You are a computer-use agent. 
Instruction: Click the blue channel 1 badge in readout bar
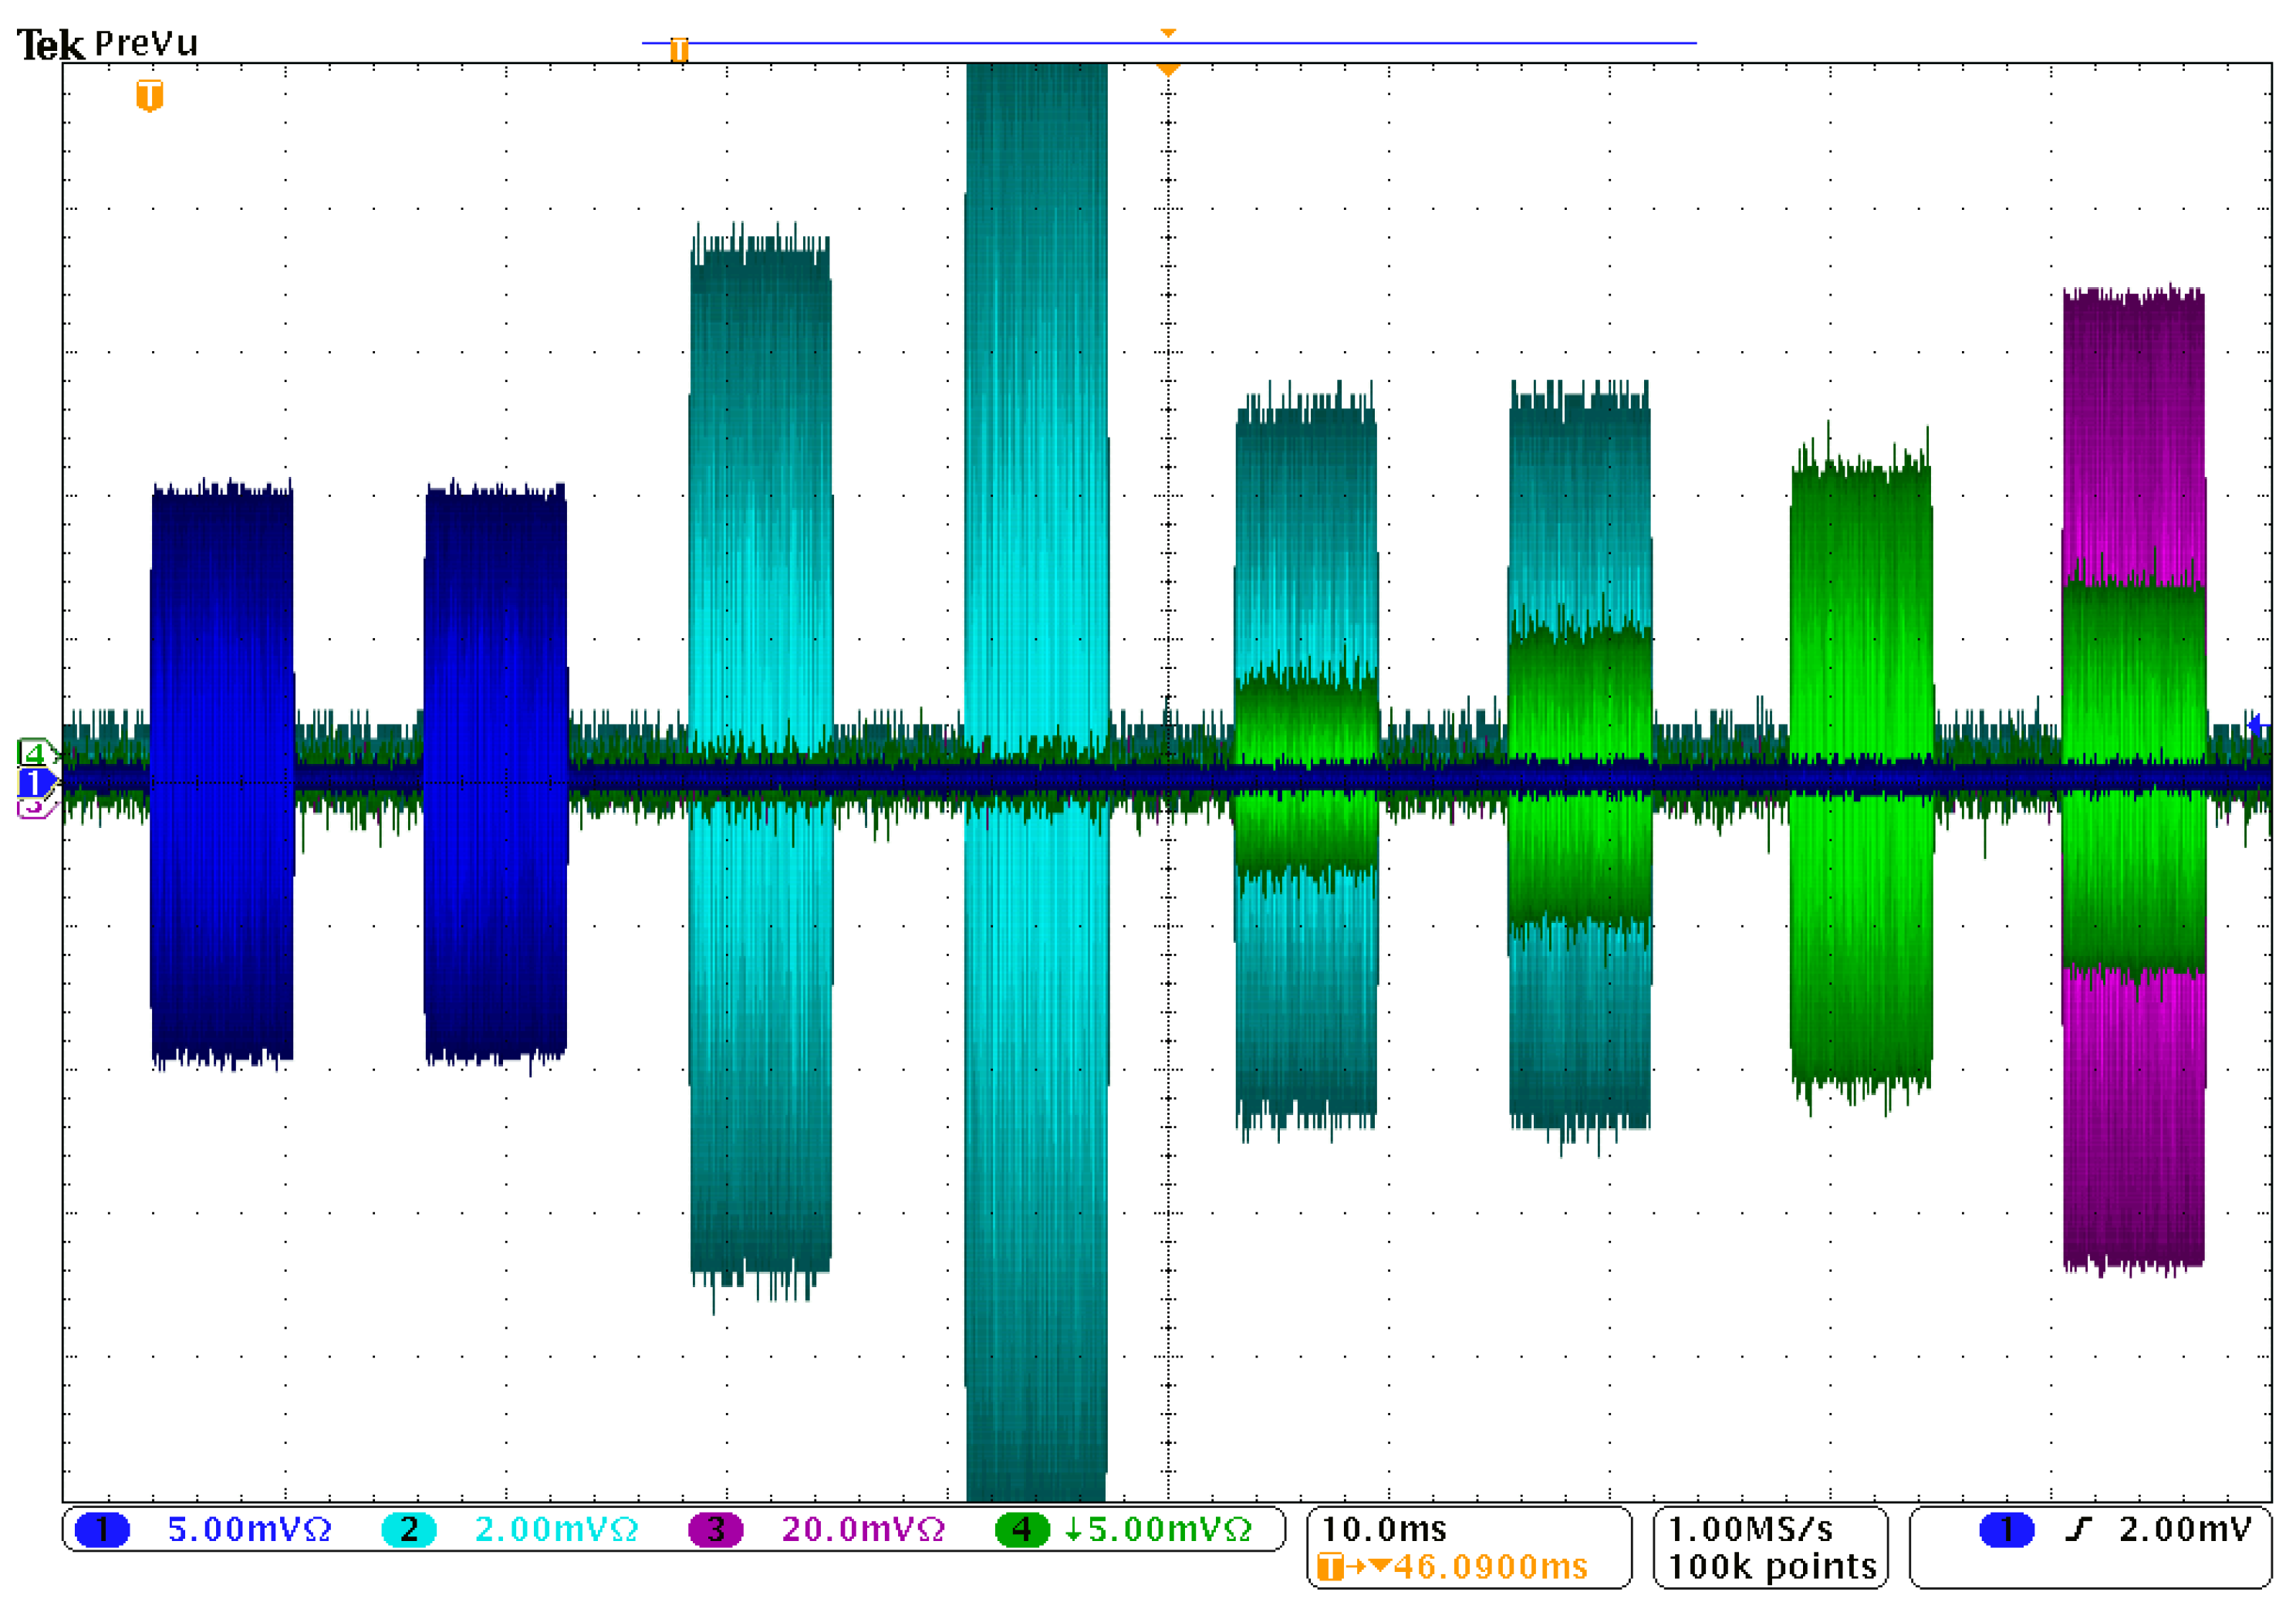pos(102,1529)
